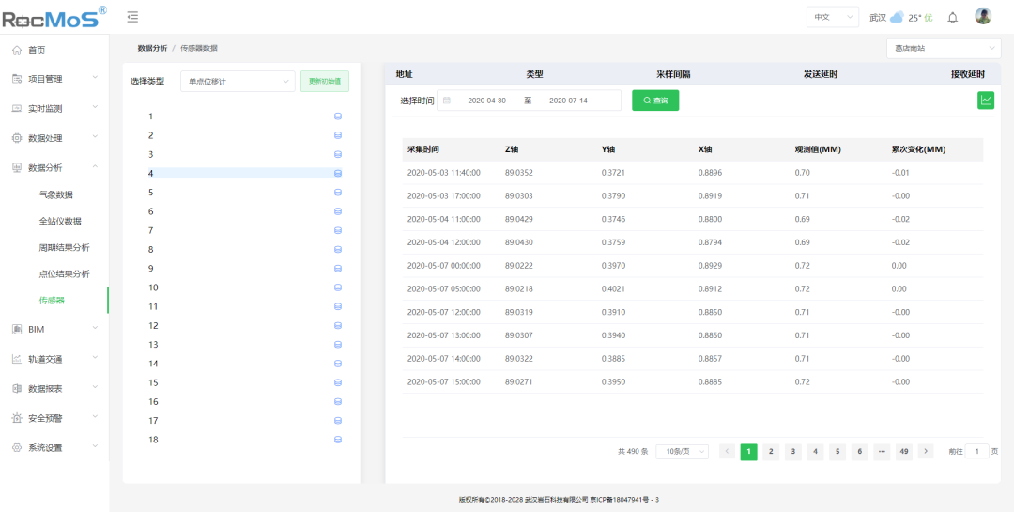Click the calendar icon in date range
The image size is (1014, 512).
click(x=446, y=101)
